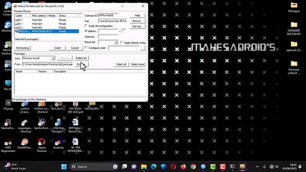Viewport: 306px width, 172px height.
Task: Click the Delete set button
Action: coord(81,58)
